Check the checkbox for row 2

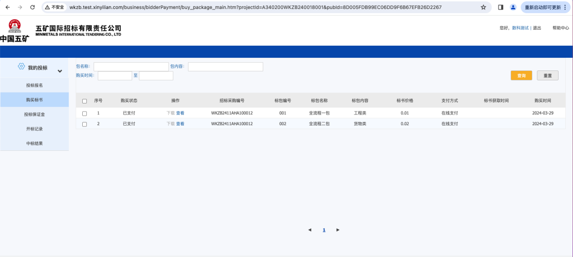coord(85,124)
